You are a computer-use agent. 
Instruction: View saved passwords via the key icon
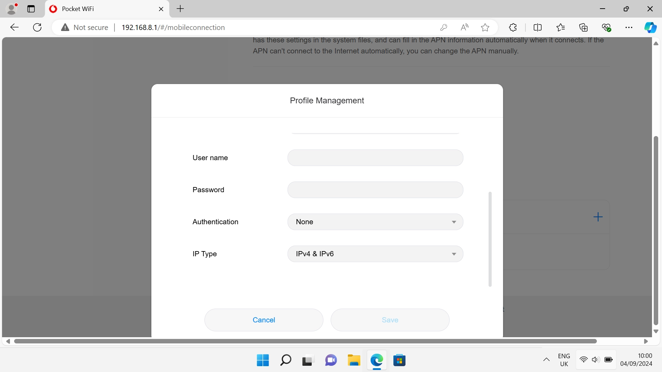(444, 27)
